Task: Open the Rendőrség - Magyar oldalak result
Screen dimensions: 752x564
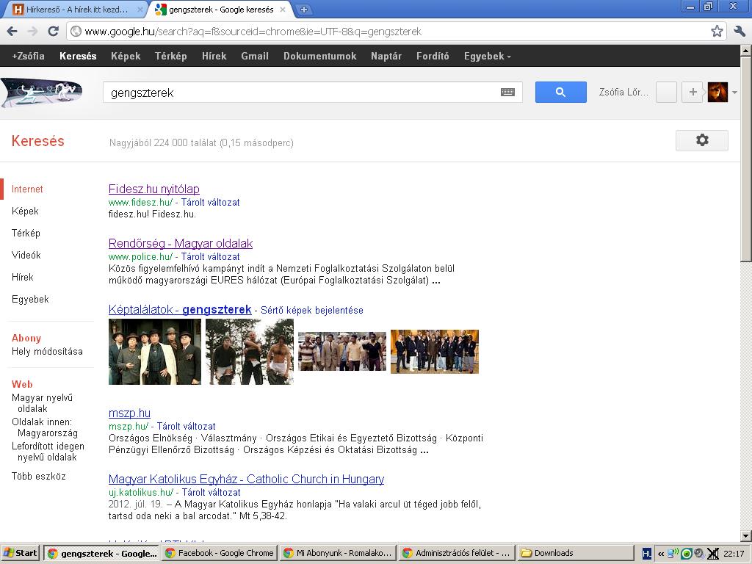Action: (181, 243)
